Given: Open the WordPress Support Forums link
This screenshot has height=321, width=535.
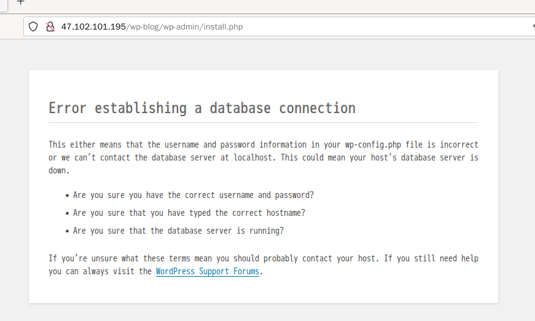Looking at the screenshot, I should coord(208,271).
